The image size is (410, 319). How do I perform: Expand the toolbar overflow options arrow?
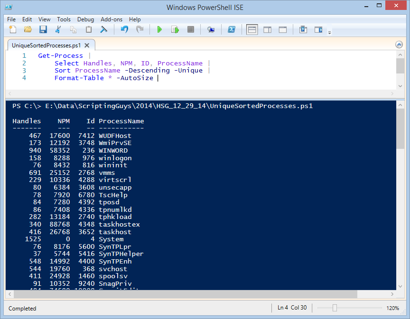[329, 32]
